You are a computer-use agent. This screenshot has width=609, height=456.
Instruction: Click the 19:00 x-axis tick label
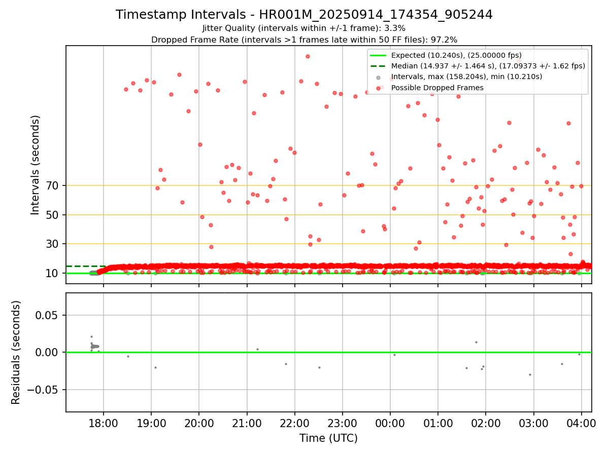[151, 423]
